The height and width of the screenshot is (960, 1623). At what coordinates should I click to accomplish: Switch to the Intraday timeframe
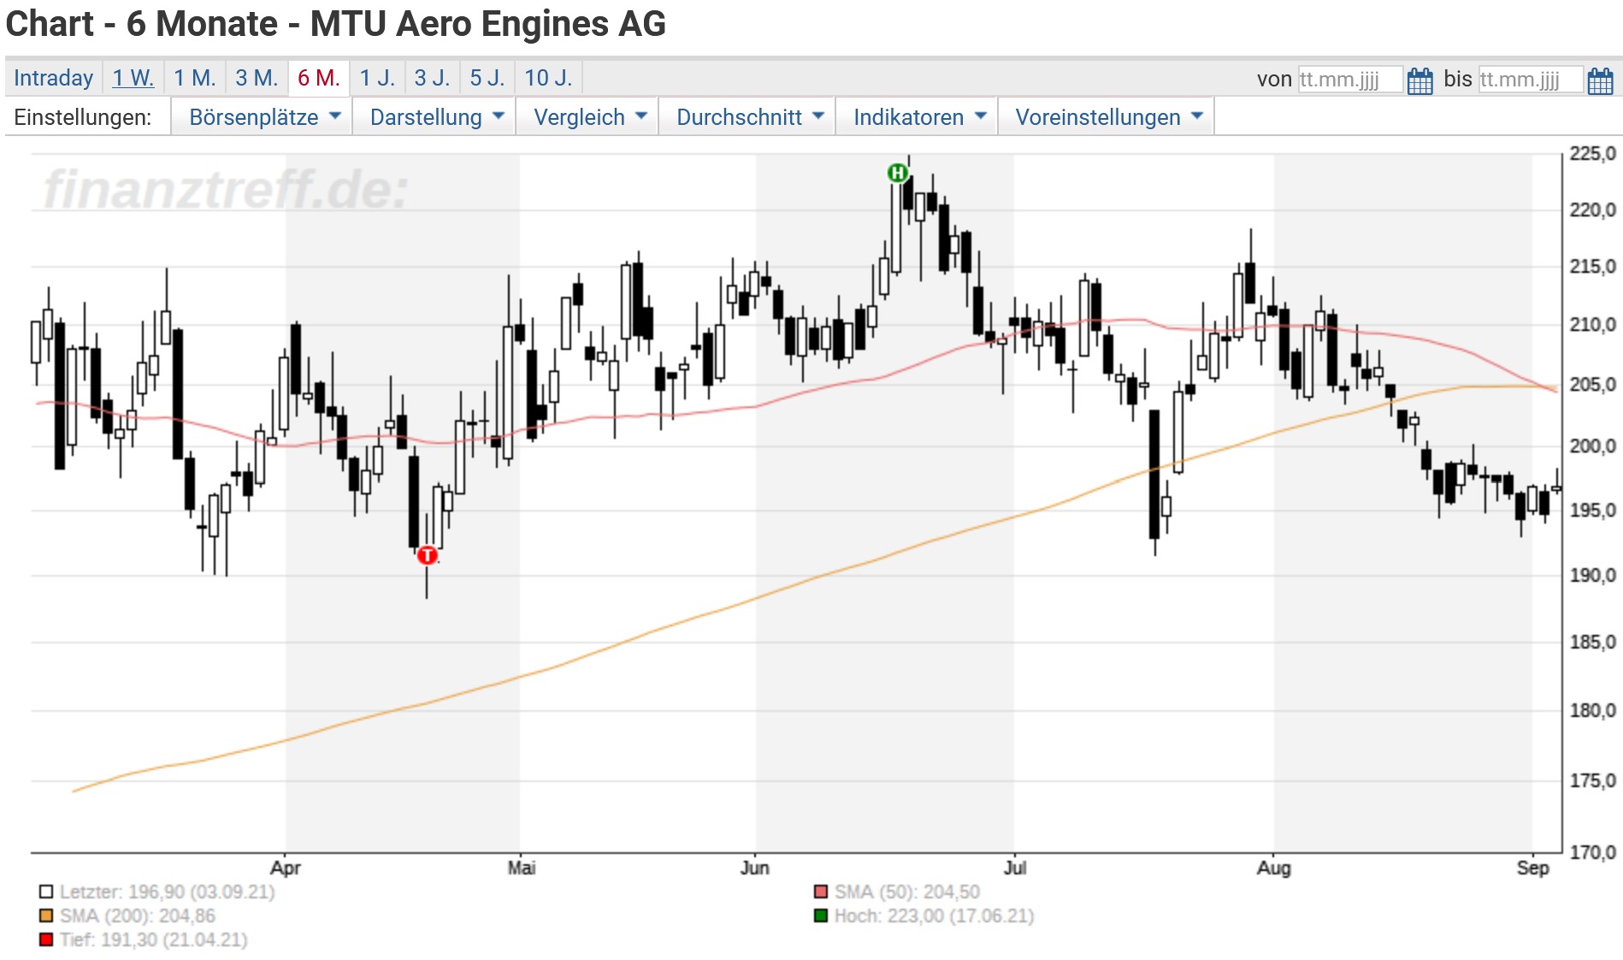pos(53,78)
